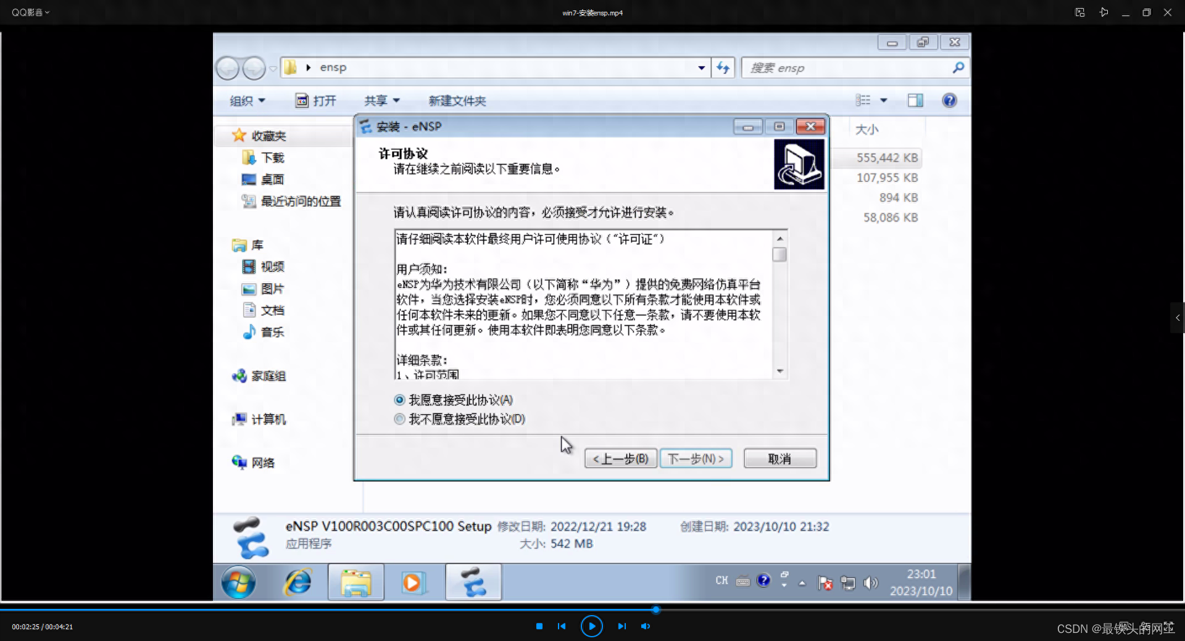Image resolution: width=1185 pixels, height=641 pixels.
Task: Open 组织 menu in Explorer toolbar
Action: (x=247, y=101)
